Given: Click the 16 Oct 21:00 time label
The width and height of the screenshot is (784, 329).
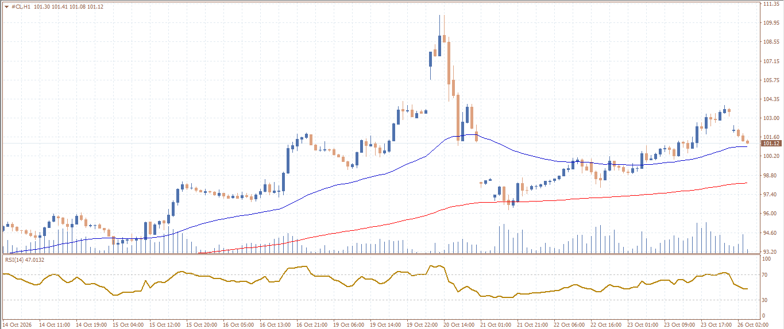Looking at the screenshot, I should pyautogui.click(x=312, y=324).
